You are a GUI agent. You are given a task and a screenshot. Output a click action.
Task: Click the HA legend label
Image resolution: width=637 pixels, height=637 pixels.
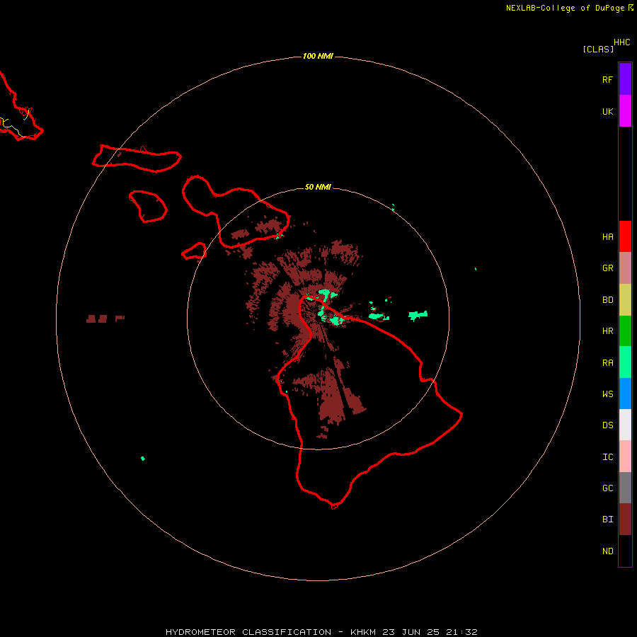(607, 236)
